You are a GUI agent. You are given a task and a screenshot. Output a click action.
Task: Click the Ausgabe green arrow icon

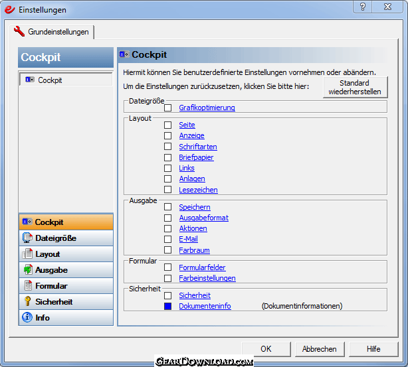(28, 269)
